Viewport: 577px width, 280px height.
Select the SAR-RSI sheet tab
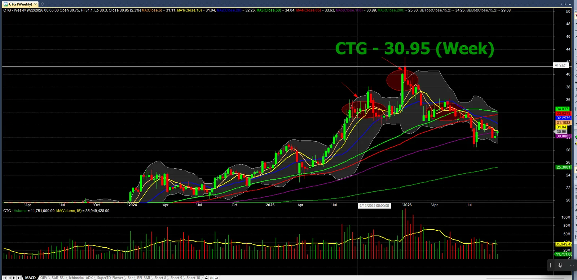58,278
